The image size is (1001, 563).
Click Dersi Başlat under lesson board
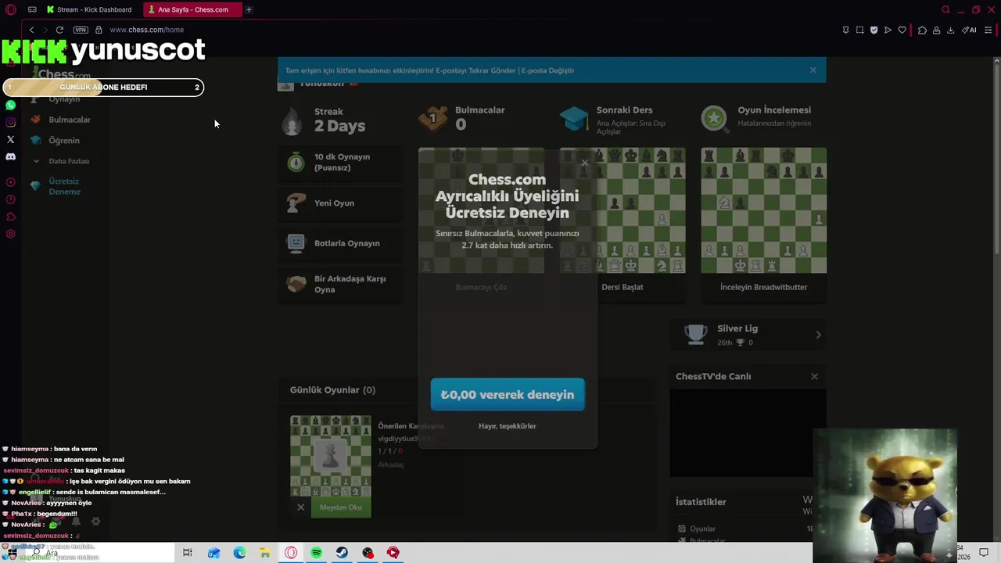pyautogui.click(x=622, y=287)
